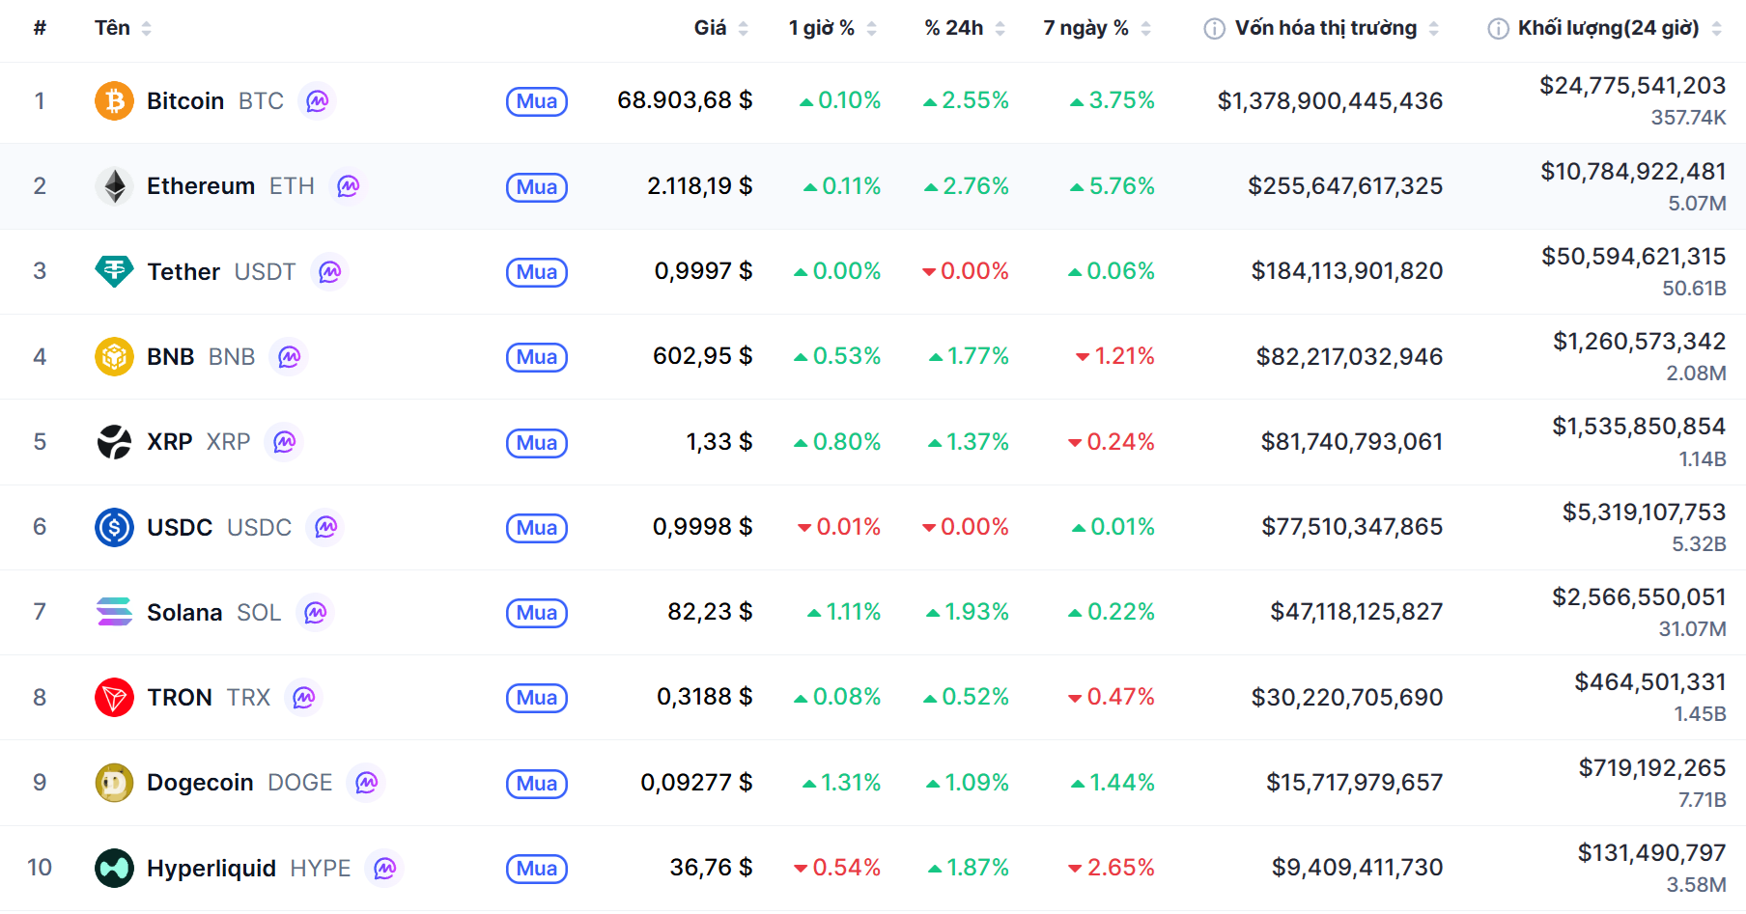Open the Bitcoin name link
Viewport: 1746px width, 914px height.
pos(185,101)
